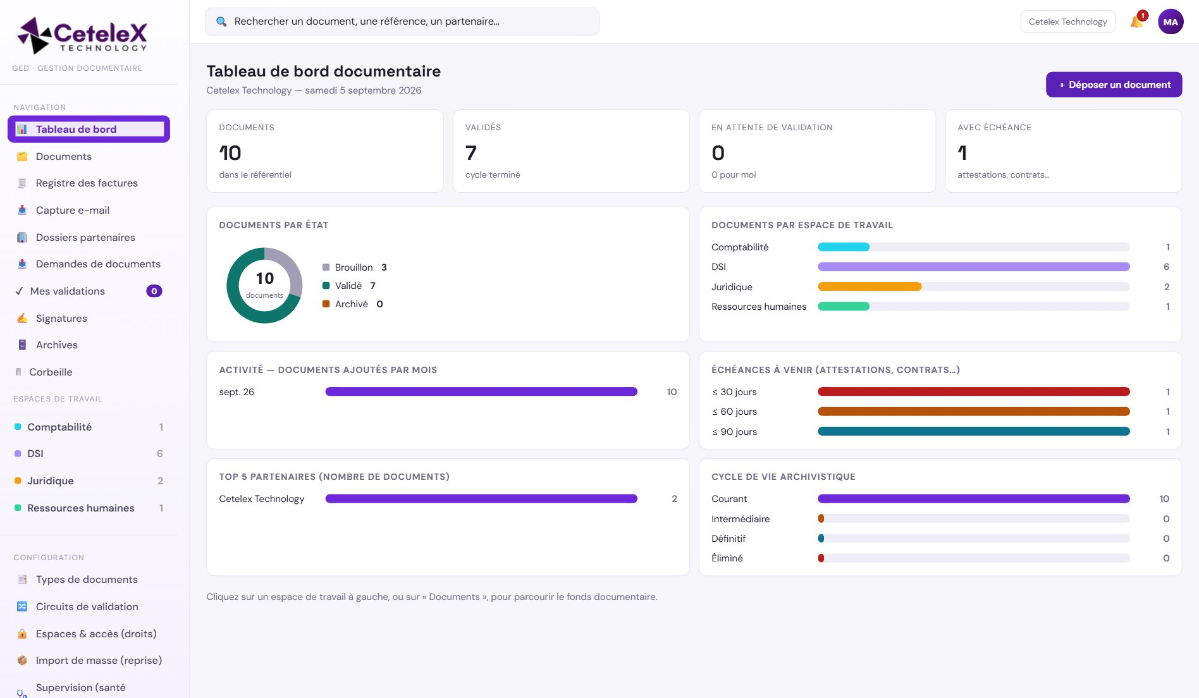Click Déposer un document button
This screenshot has width=1199, height=698.
(1114, 85)
